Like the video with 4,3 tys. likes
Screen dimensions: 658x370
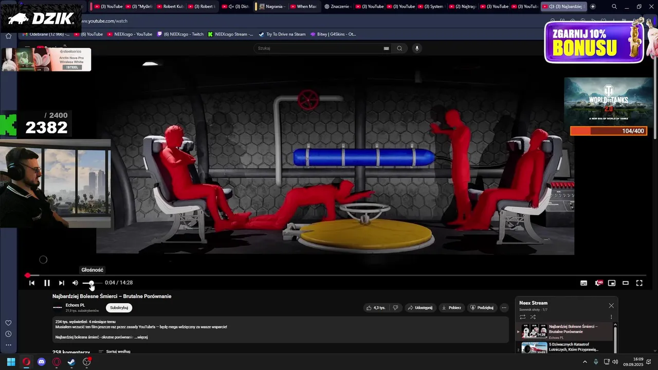(x=375, y=308)
